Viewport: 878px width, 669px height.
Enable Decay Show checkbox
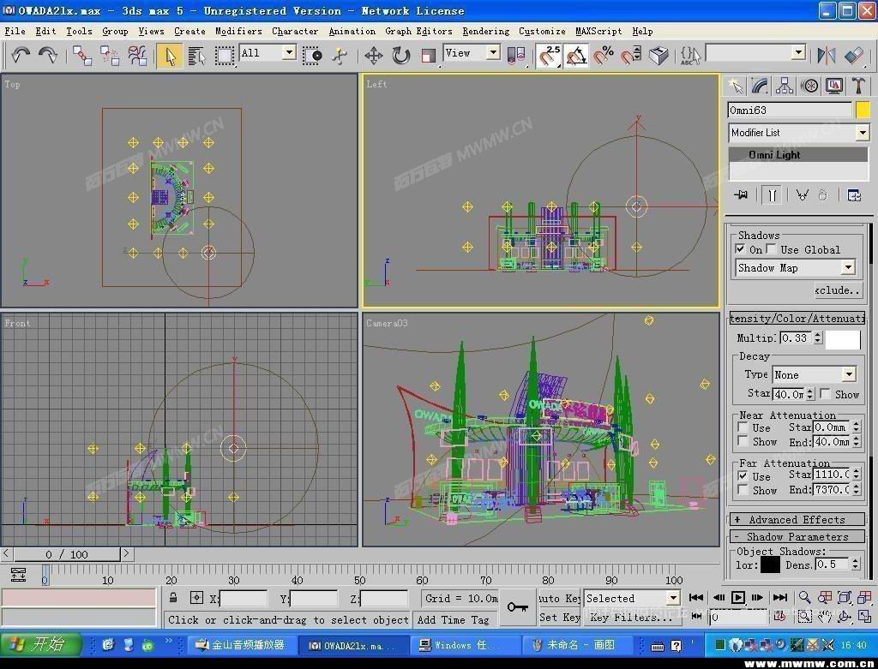click(826, 394)
